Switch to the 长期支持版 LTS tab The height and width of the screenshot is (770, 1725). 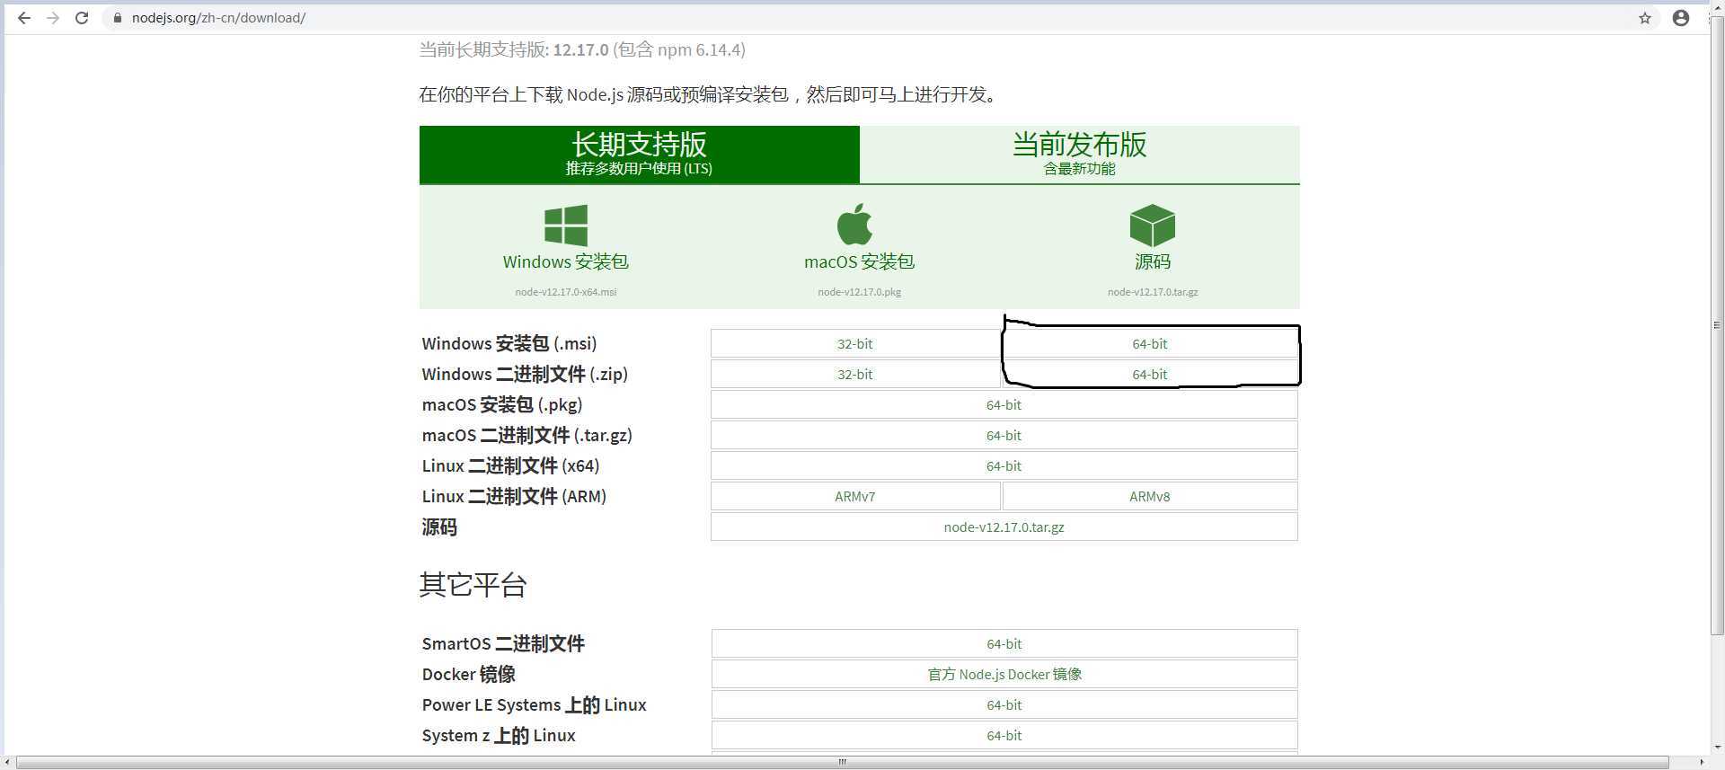(639, 155)
